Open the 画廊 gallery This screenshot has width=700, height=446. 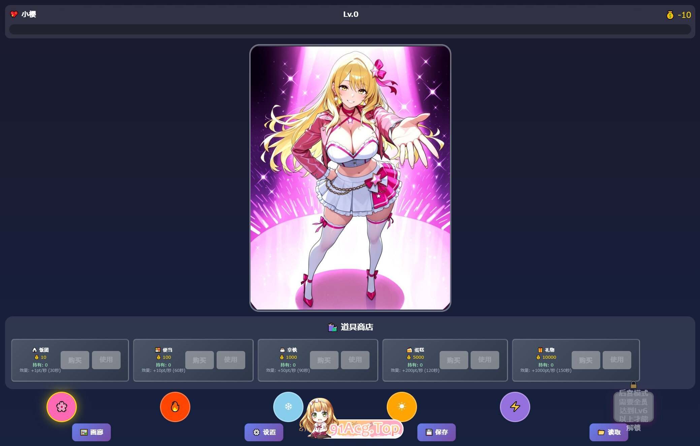[x=91, y=432]
